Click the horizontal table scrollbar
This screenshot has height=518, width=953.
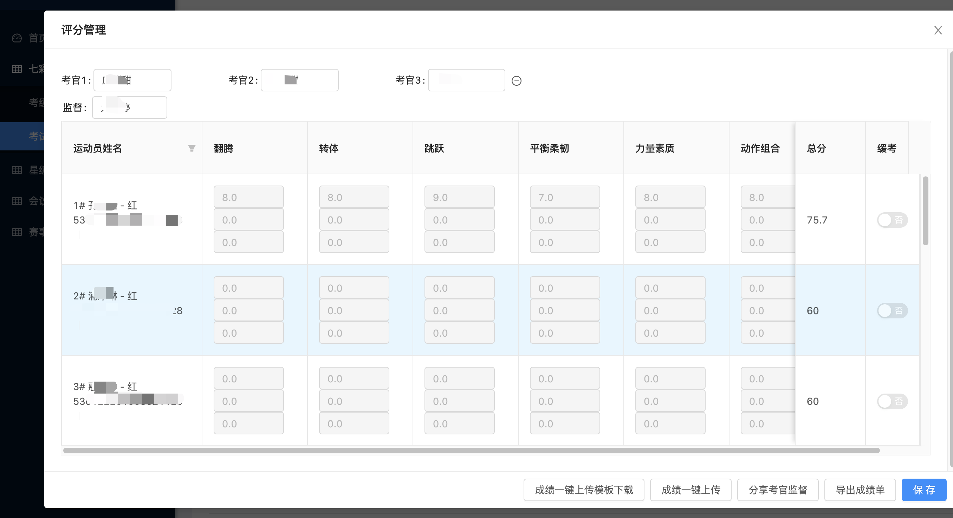(471, 451)
